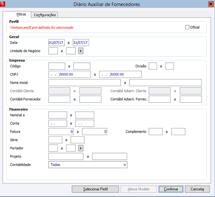Click the first Projeto input field
215x197 pixels.
click(66, 157)
